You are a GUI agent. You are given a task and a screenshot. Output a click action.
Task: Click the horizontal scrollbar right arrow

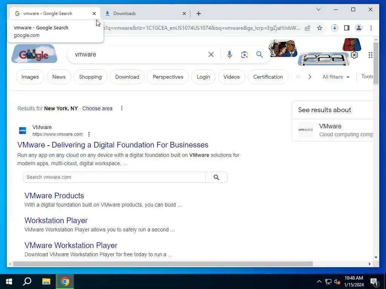point(369,264)
